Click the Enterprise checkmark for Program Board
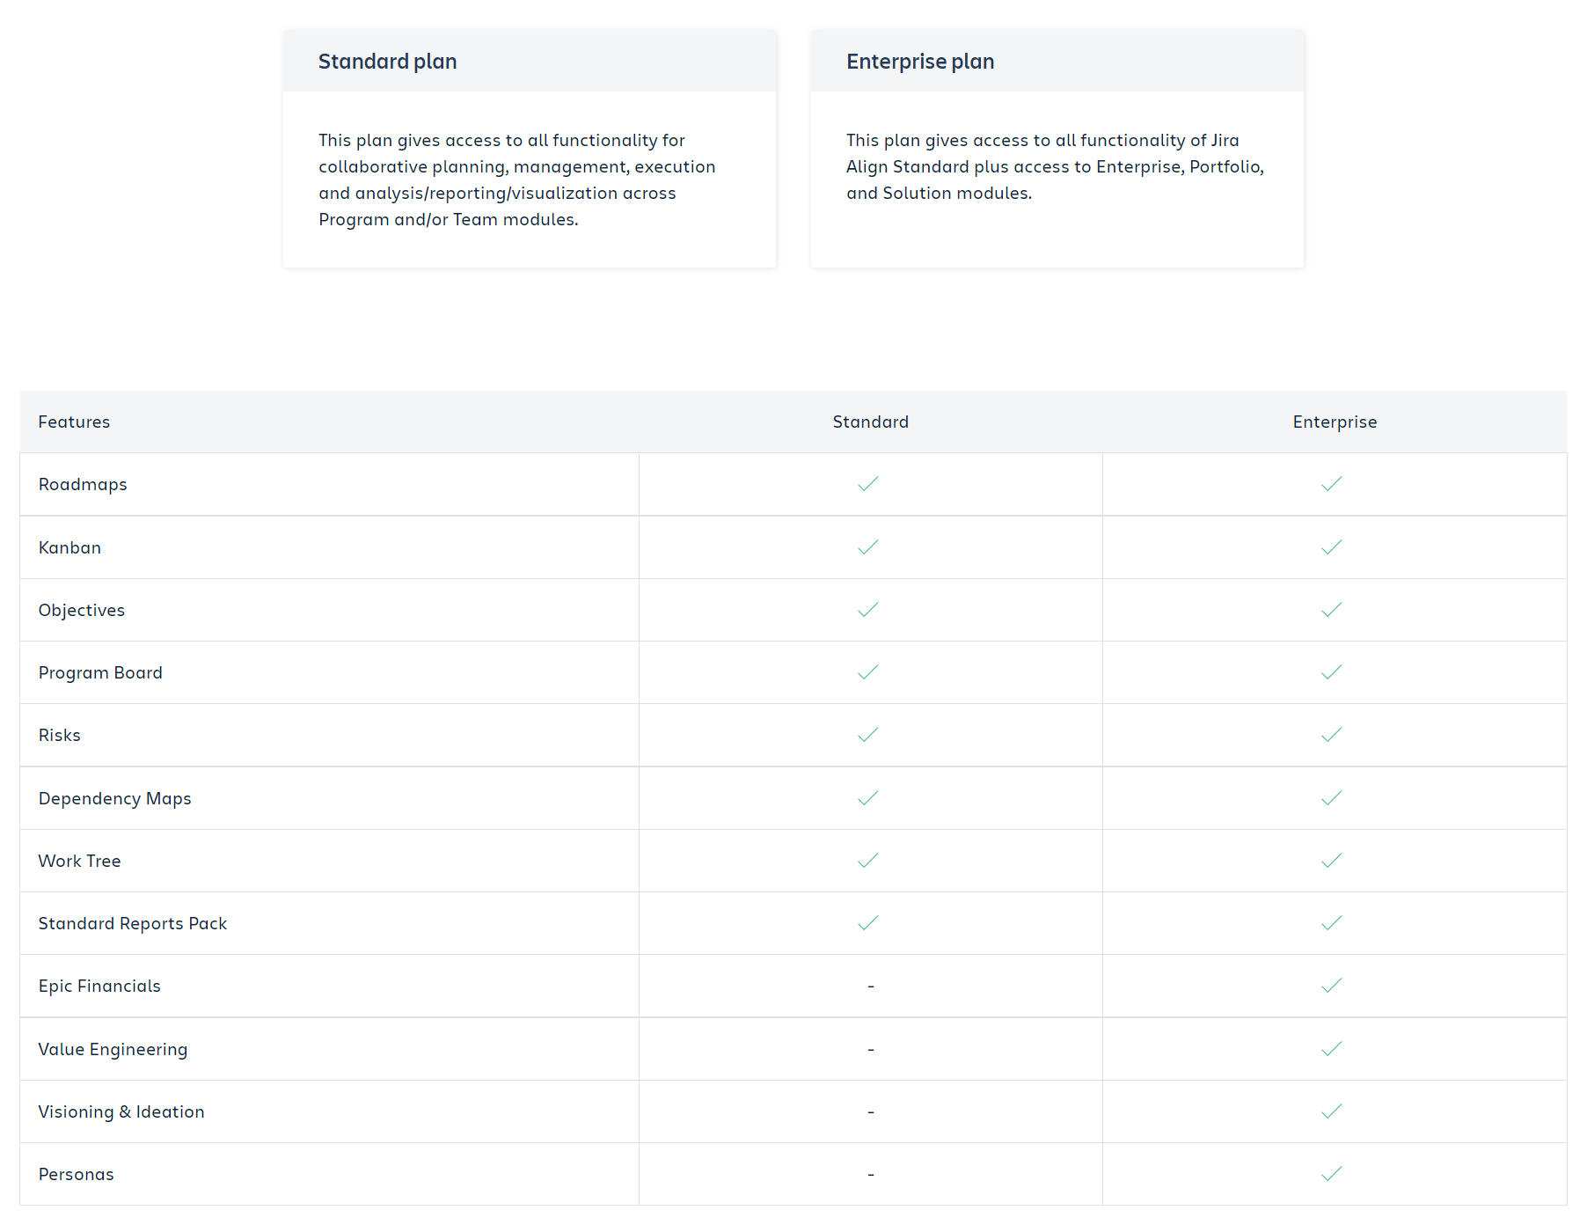This screenshot has width=1587, height=1225. coord(1332,672)
